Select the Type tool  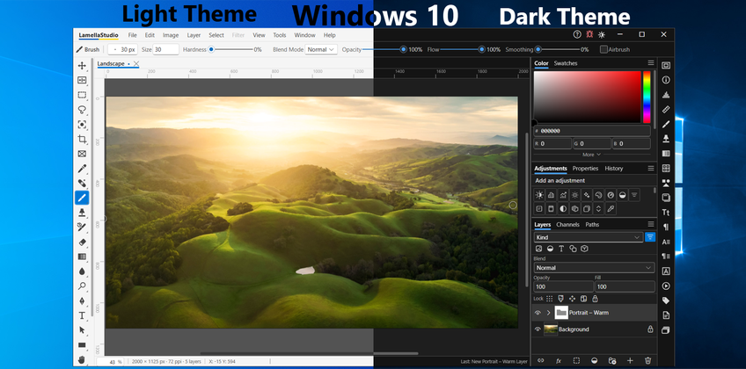pos(82,315)
